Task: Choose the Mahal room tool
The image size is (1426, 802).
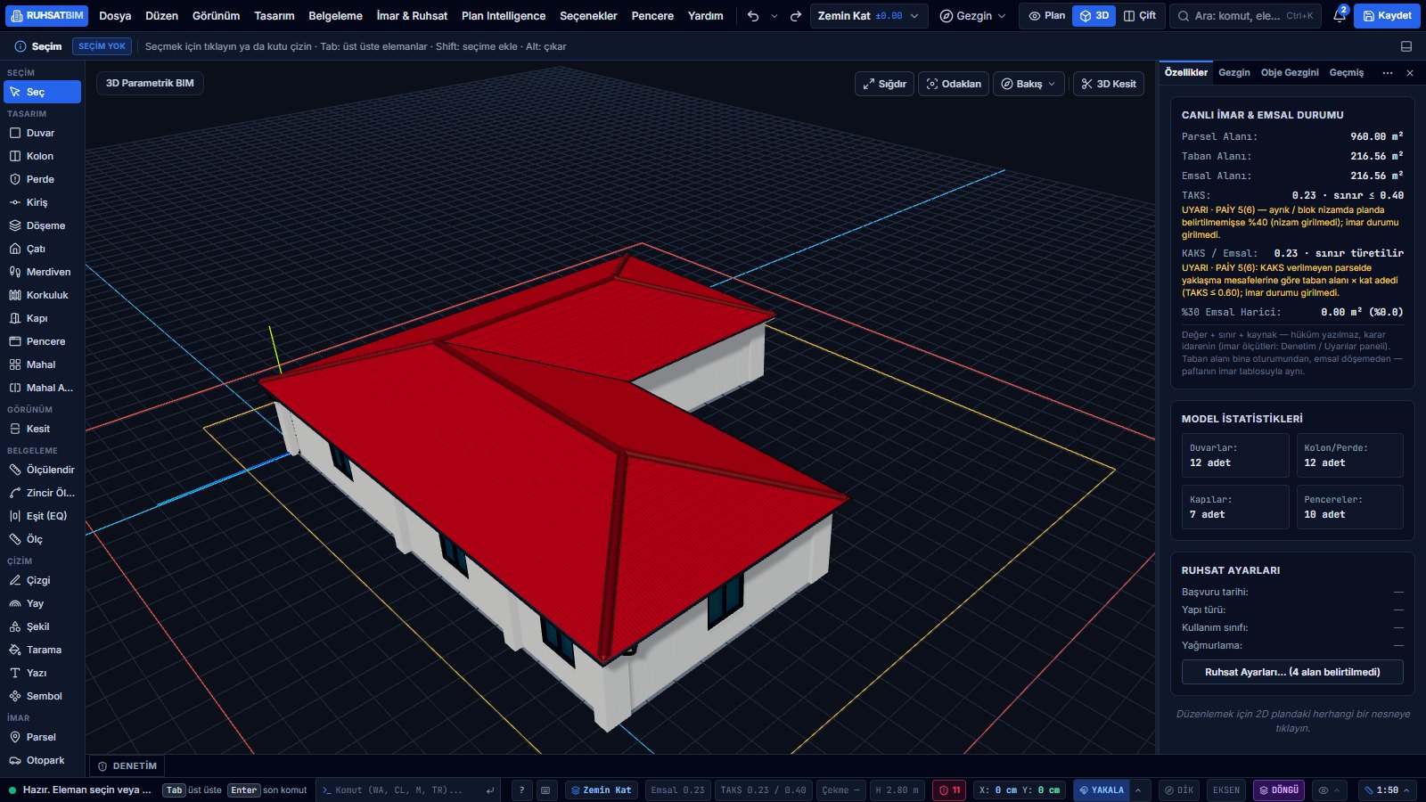Action: (42, 364)
